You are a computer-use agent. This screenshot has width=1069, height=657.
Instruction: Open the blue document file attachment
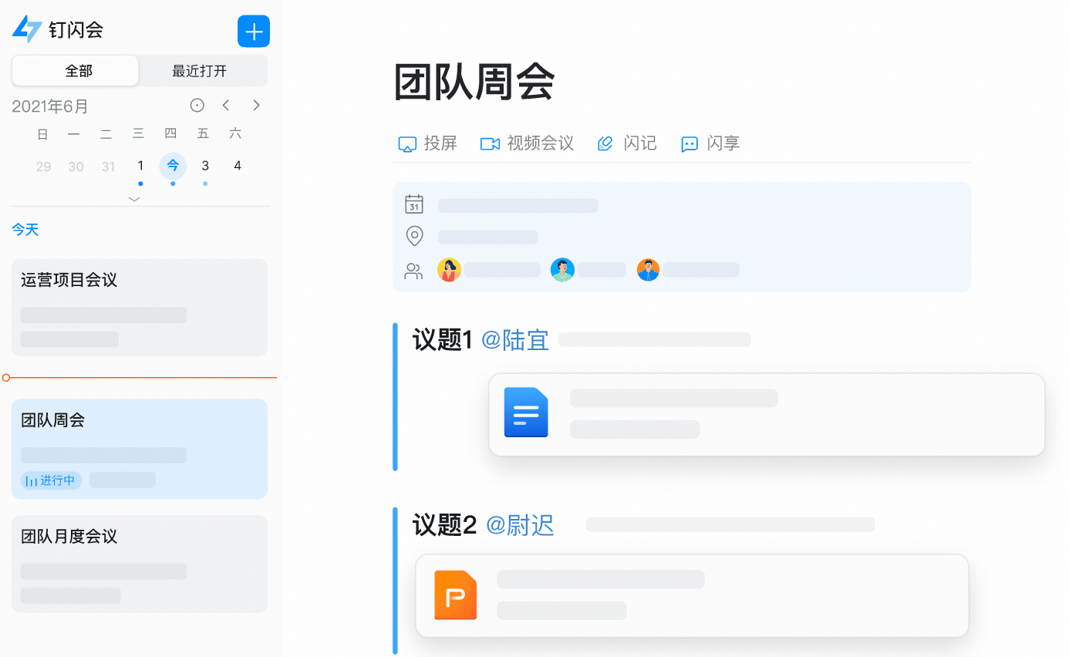526,413
